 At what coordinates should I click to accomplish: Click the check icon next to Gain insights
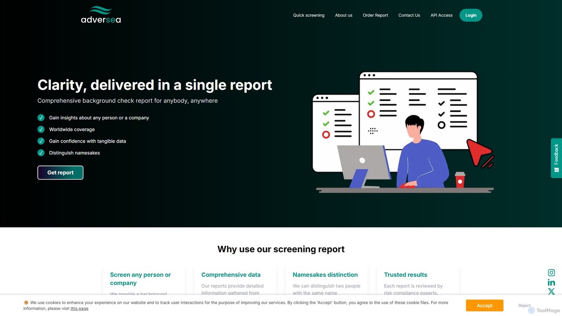tap(41, 118)
